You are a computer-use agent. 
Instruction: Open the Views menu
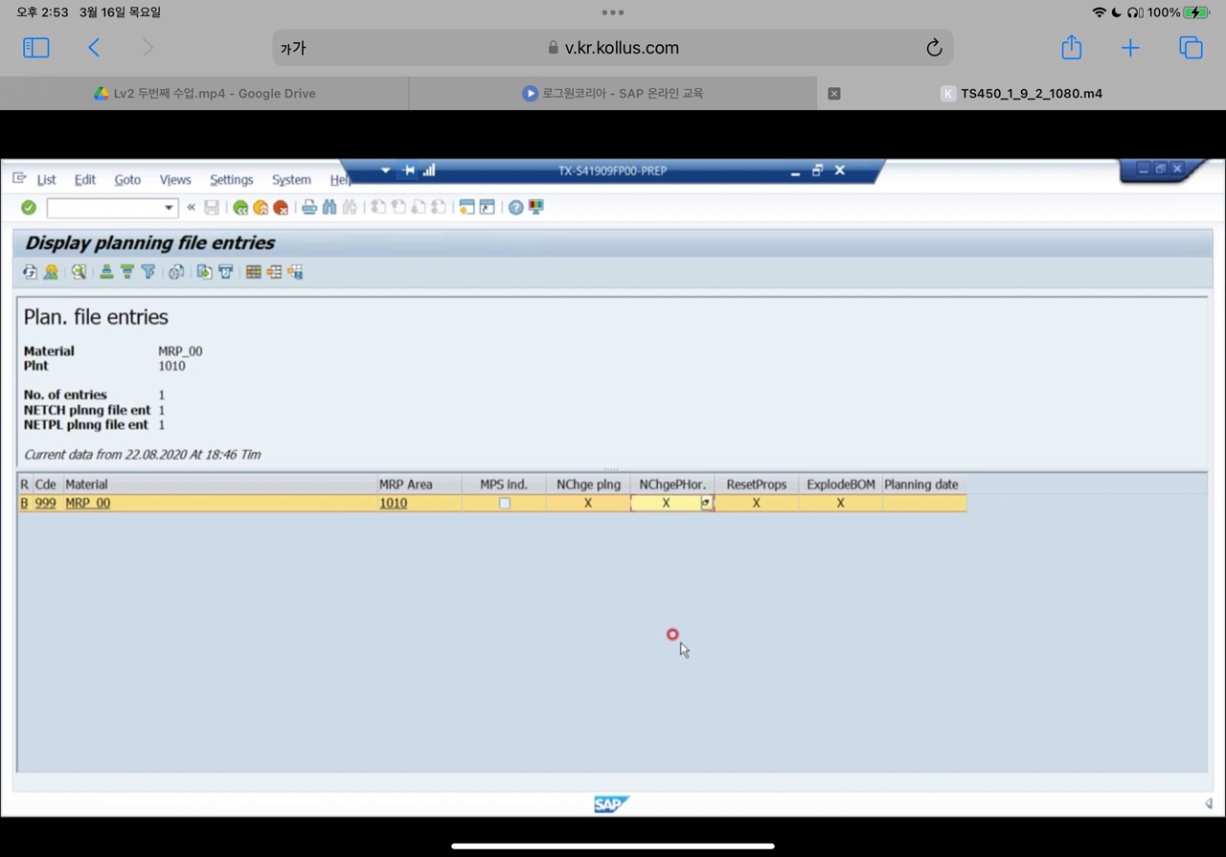175,179
